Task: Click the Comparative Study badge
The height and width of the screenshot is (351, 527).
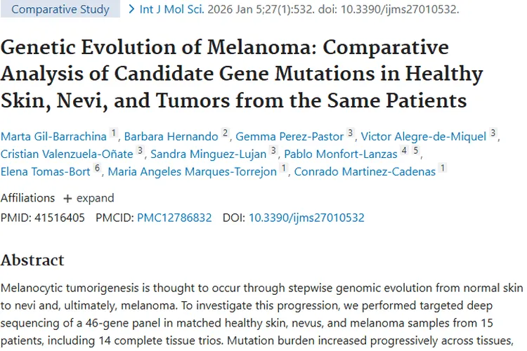Action: coord(60,10)
